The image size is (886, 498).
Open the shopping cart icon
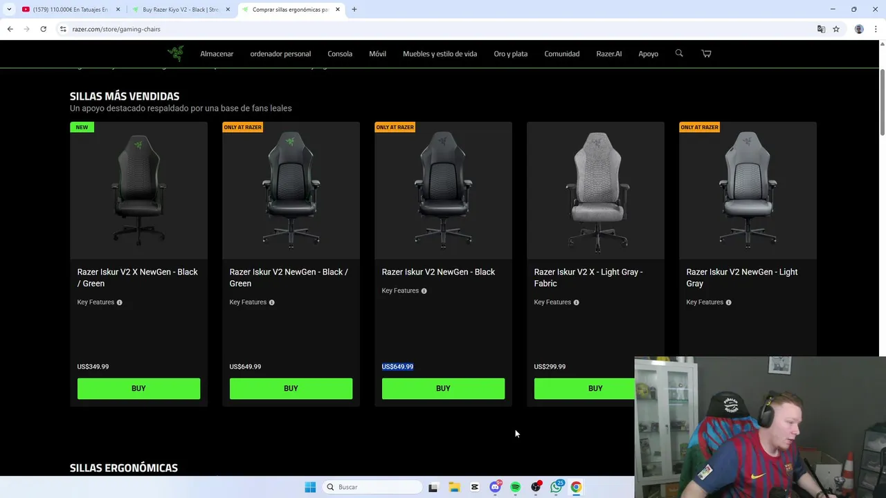pyautogui.click(x=706, y=53)
